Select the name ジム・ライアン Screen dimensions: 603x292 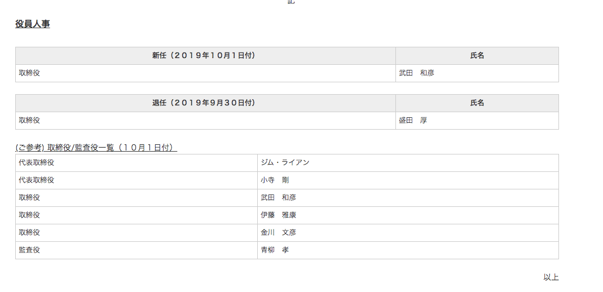click(285, 163)
